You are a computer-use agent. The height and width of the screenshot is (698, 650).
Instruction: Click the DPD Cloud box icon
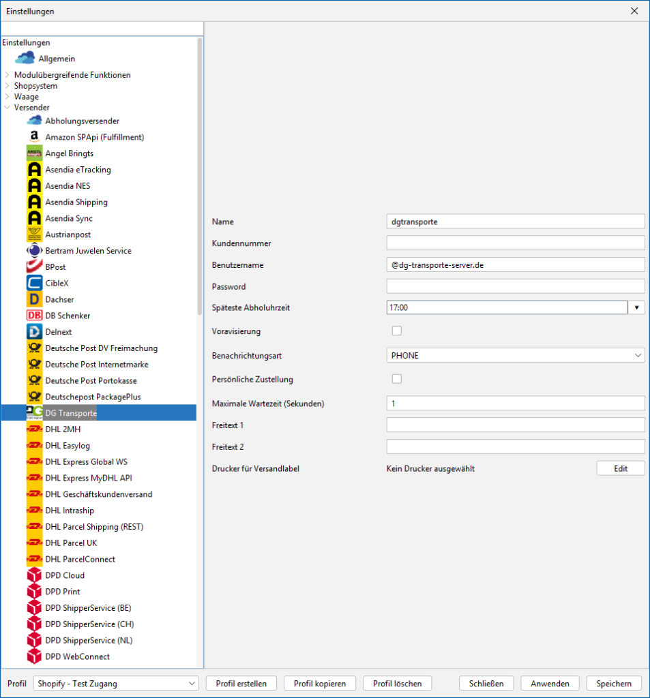34,575
